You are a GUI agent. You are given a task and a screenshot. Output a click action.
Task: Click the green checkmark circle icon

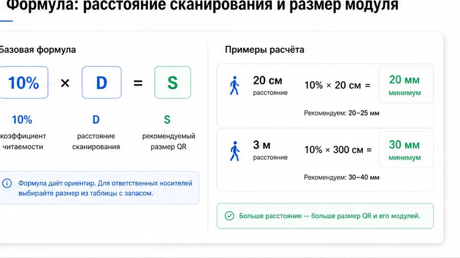click(x=229, y=216)
